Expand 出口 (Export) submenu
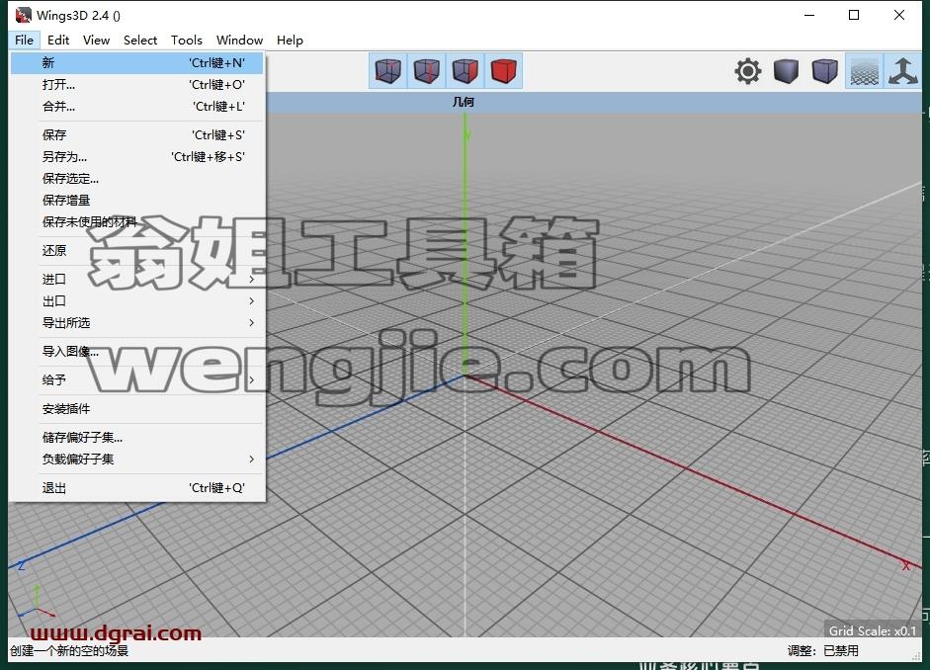The height and width of the screenshot is (670, 930). [137, 301]
